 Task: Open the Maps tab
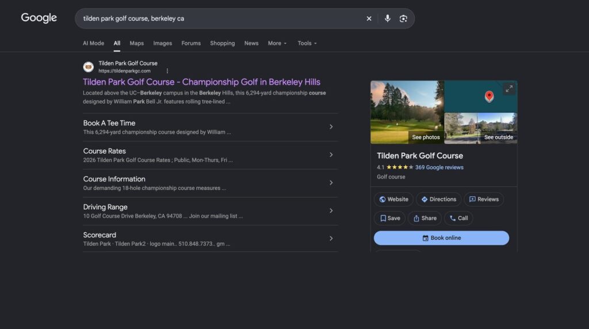pos(137,43)
